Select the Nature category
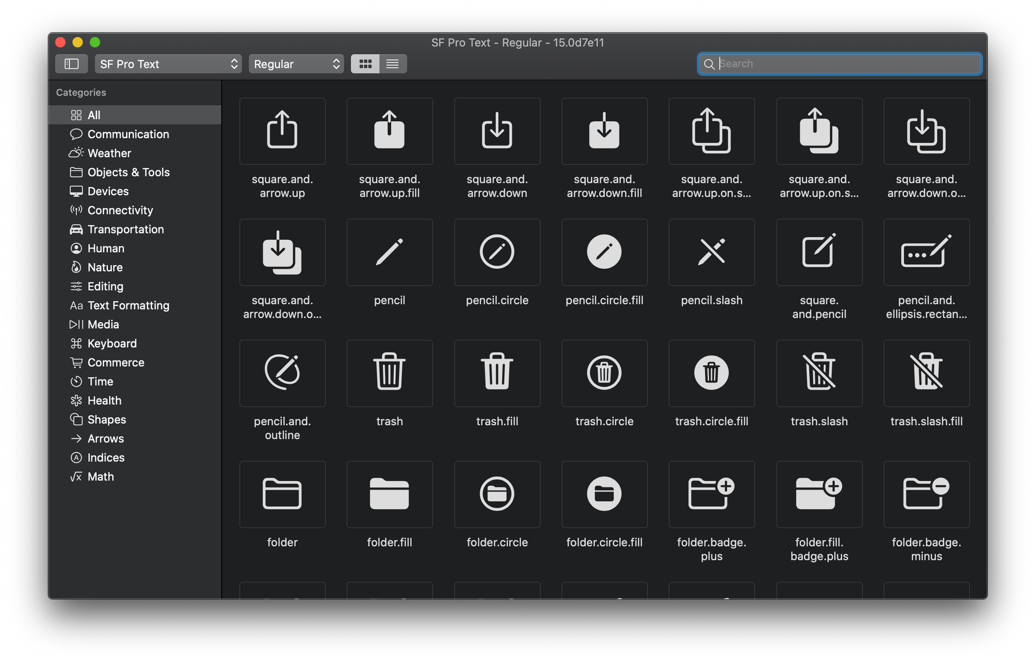This screenshot has height=663, width=1036. (135, 267)
